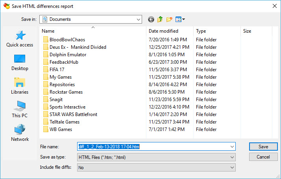Click date 7/1/2017 1:42 PM
281x179 pixels.
click(166, 129)
